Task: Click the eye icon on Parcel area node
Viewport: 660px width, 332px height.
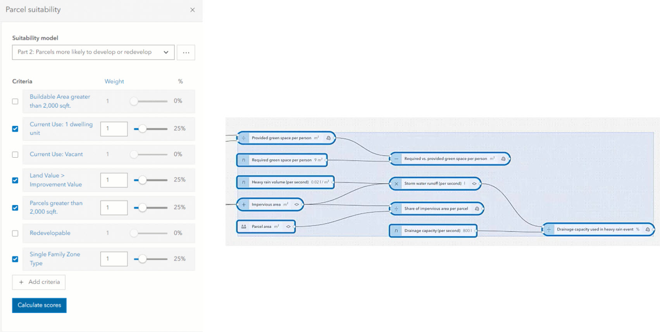Action: tap(288, 227)
